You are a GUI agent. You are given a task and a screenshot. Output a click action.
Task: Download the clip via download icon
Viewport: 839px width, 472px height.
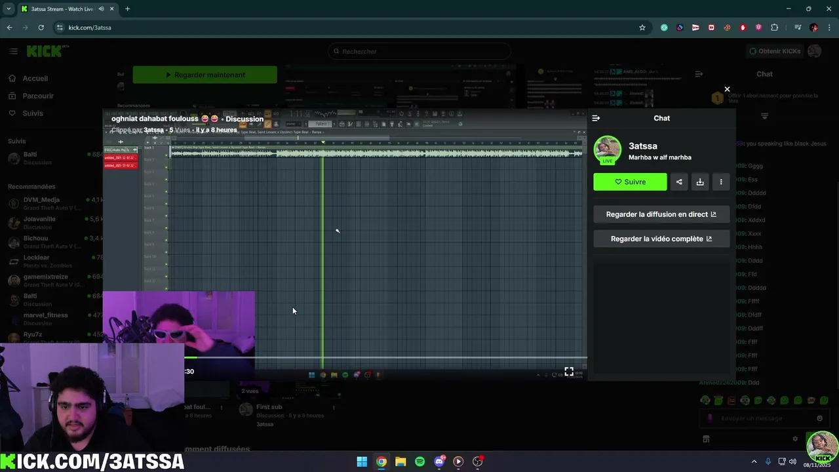click(700, 182)
